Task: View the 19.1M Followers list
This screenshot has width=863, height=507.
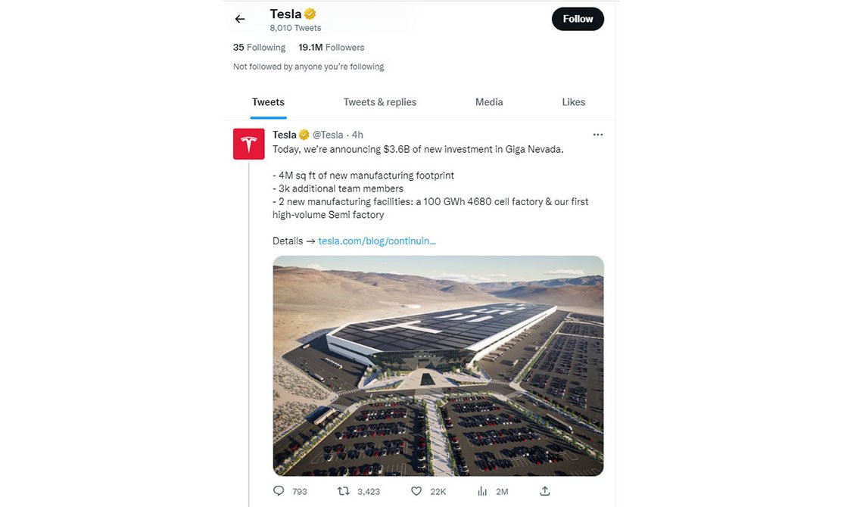Action: [332, 47]
